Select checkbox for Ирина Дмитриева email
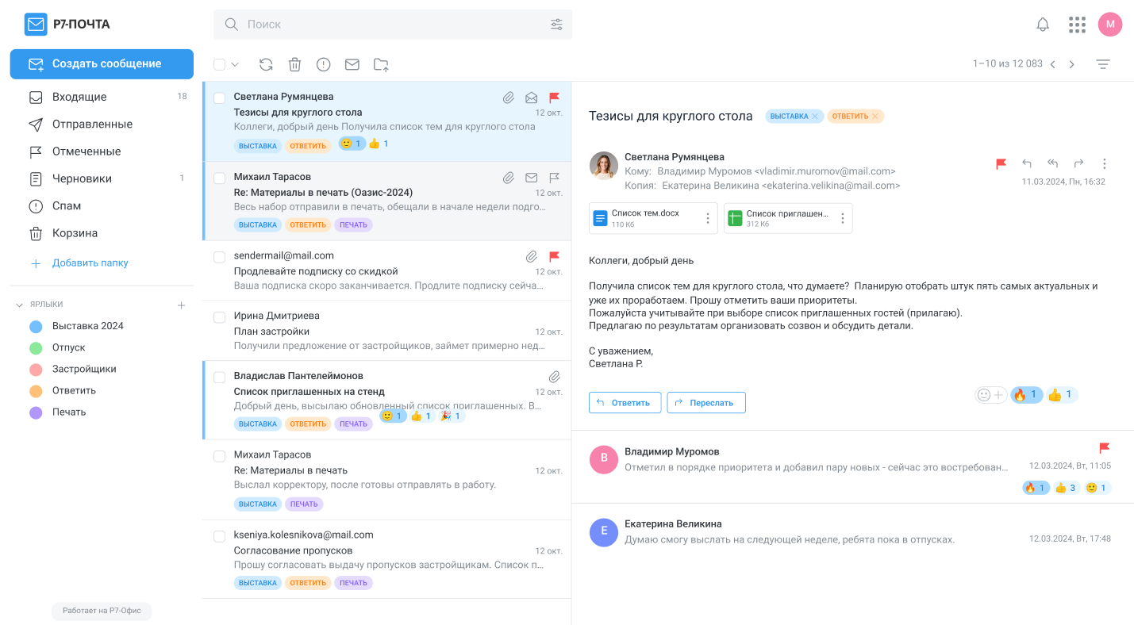 coord(220,317)
